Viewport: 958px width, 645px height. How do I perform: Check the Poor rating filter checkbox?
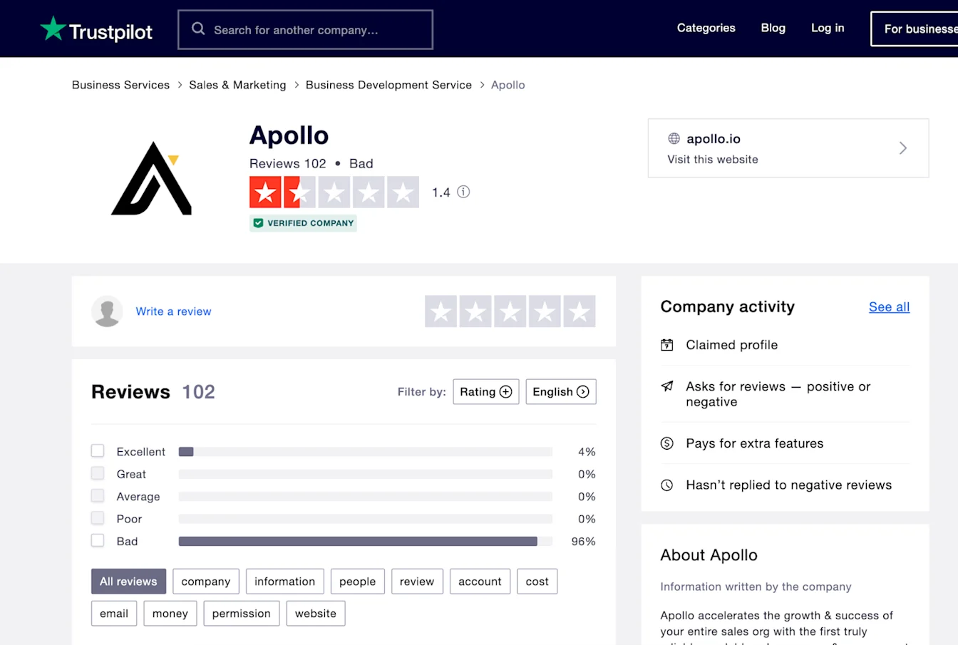(98, 518)
